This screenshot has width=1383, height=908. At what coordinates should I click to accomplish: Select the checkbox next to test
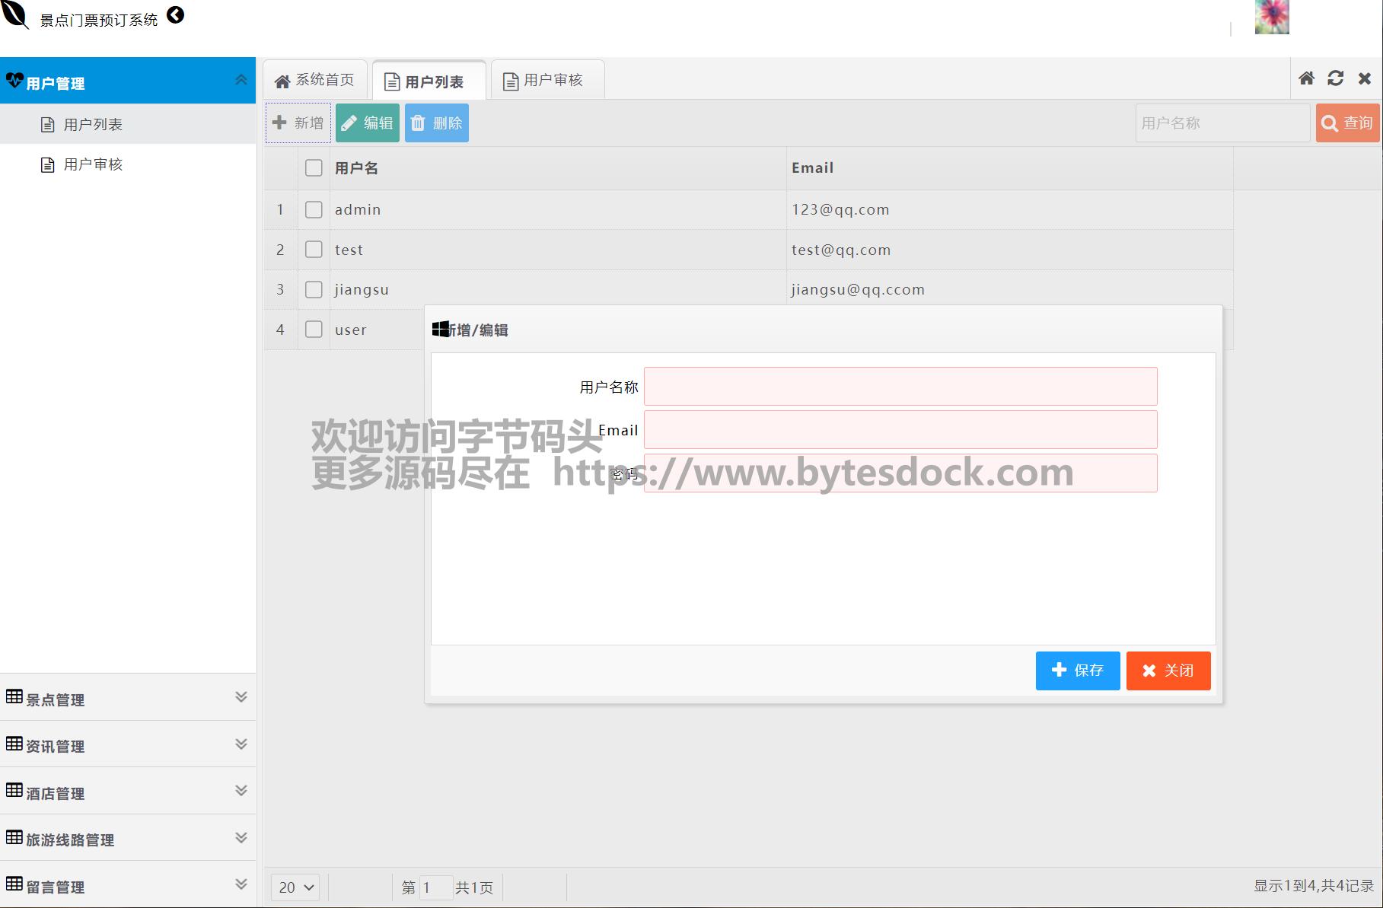pyautogui.click(x=314, y=250)
